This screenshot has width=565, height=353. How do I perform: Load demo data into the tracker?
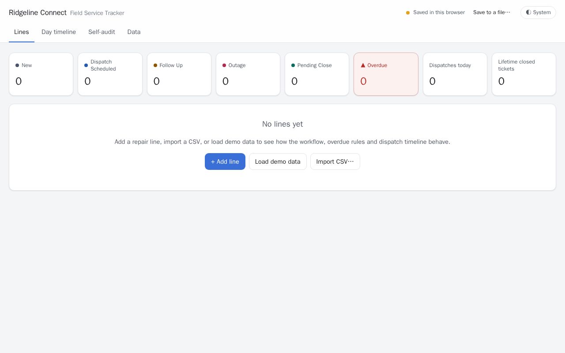pos(278,161)
